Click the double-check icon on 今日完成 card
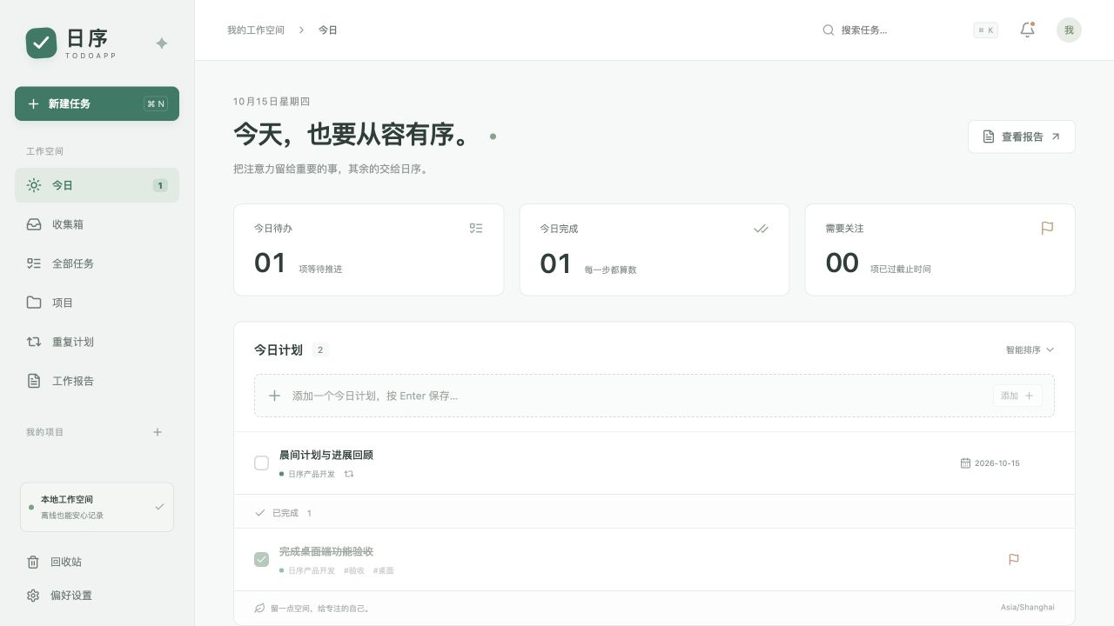This screenshot has width=1114, height=626. coord(761,229)
